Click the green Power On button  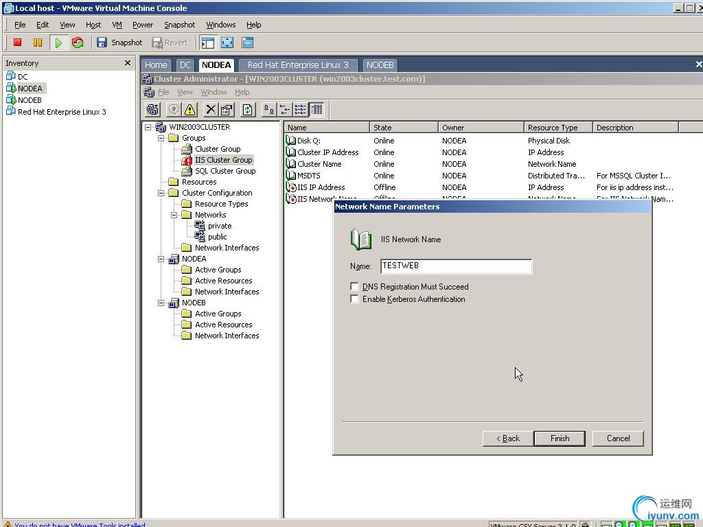(x=58, y=43)
